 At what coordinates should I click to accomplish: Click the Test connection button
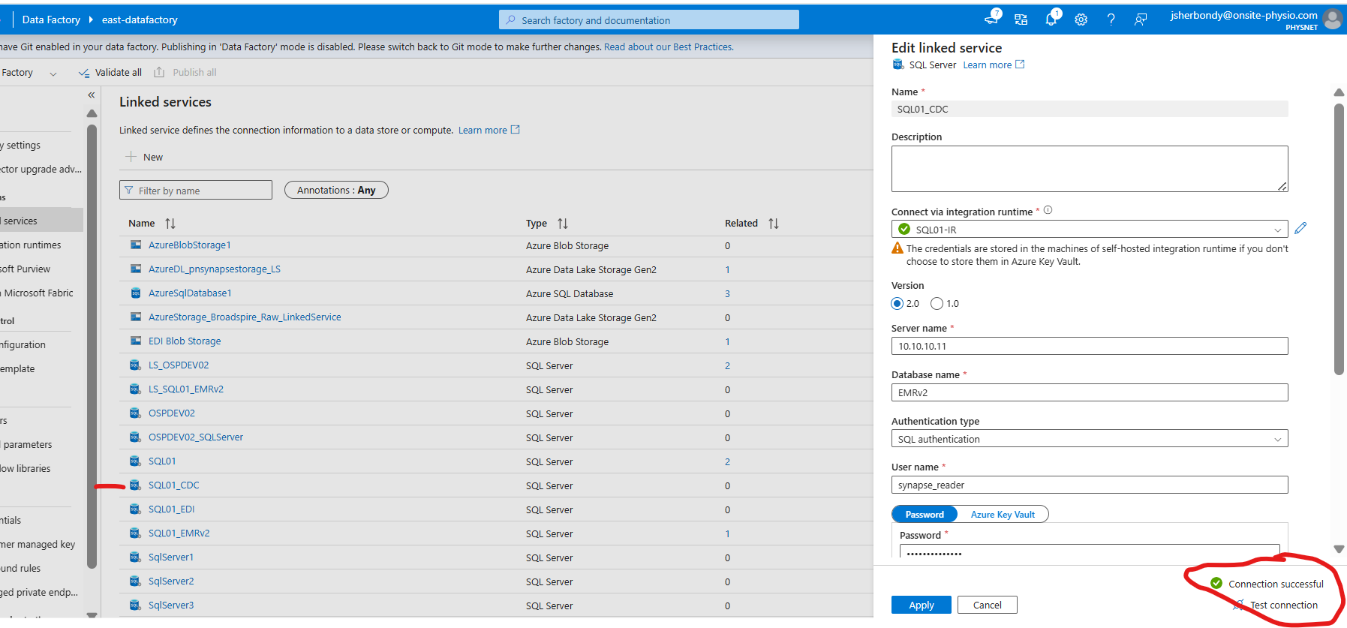click(x=1276, y=605)
